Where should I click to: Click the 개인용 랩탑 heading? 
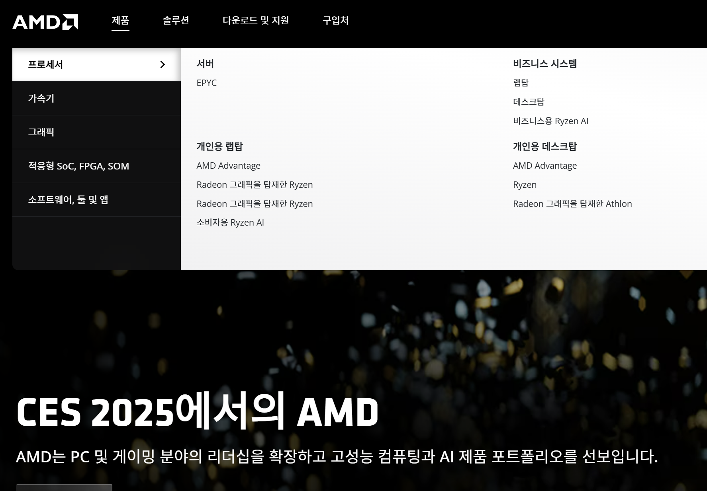coord(219,146)
